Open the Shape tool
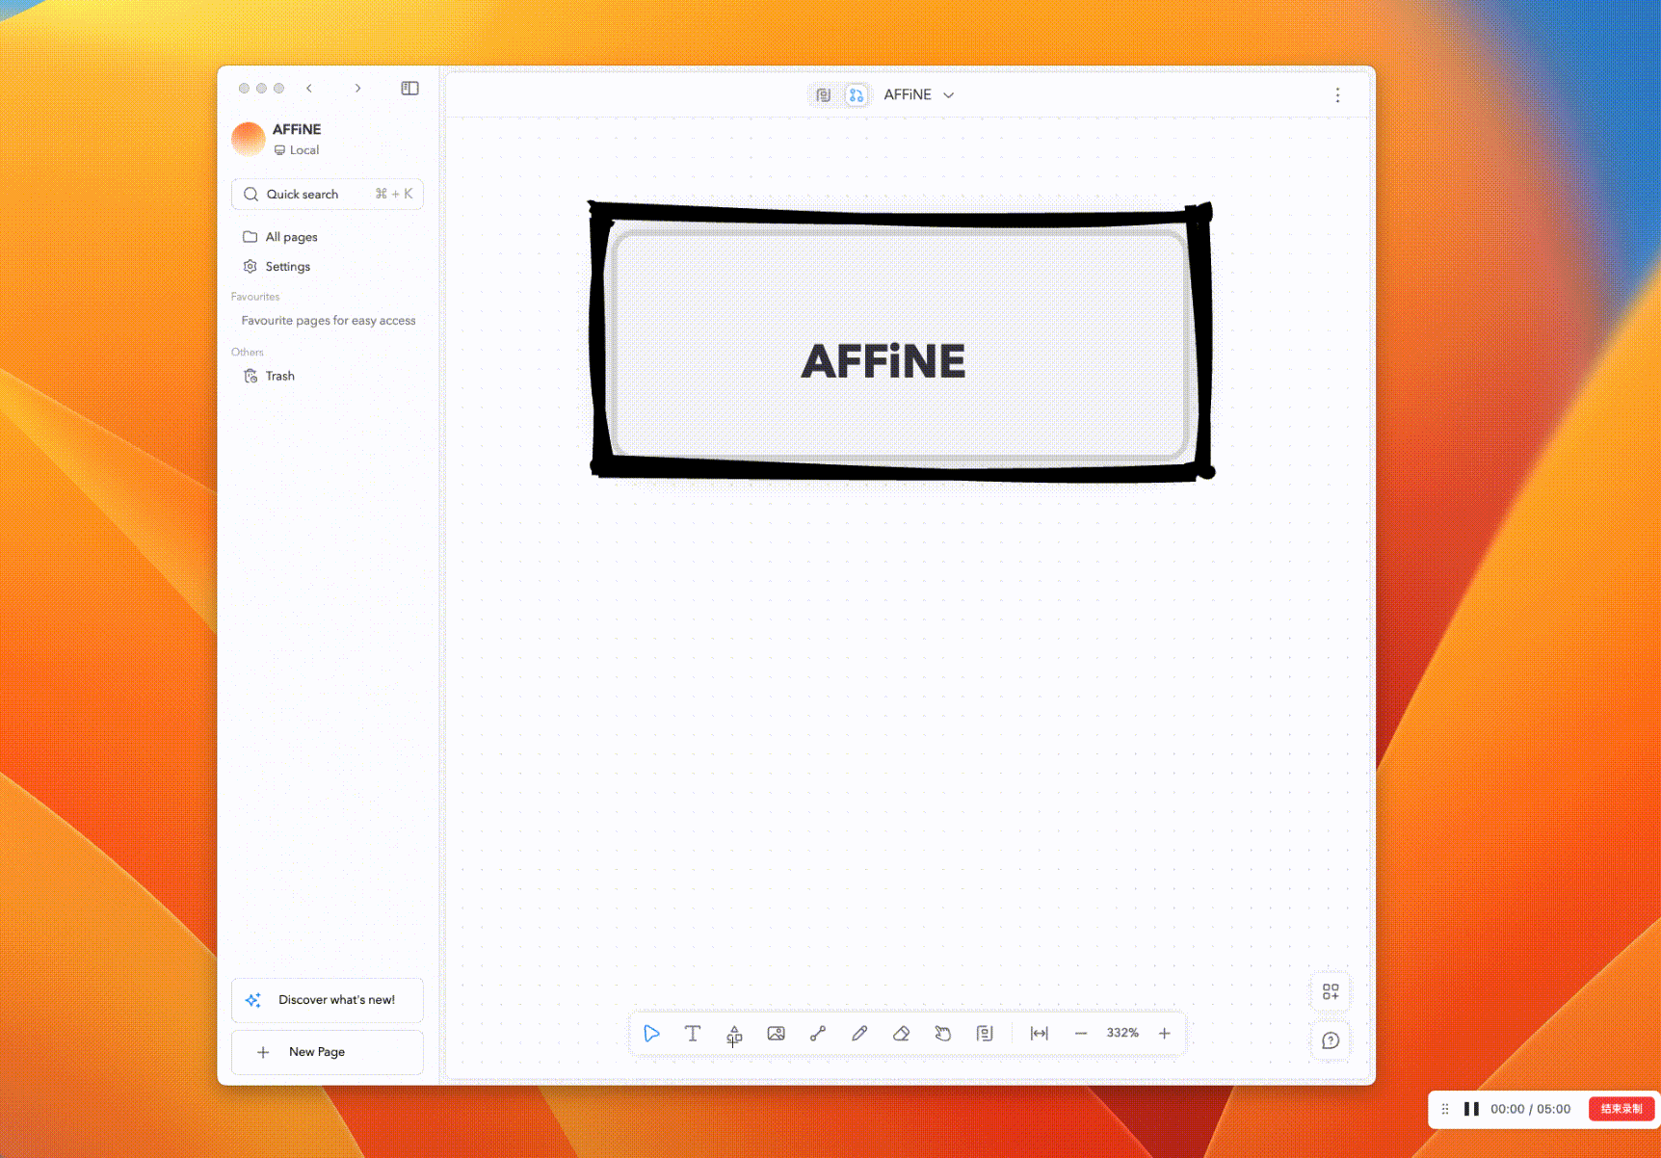The height and width of the screenshot is (1158, 1661). 734,1034
